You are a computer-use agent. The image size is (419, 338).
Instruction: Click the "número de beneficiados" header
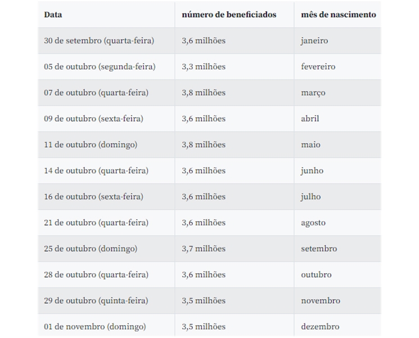(x=235, y=15)
